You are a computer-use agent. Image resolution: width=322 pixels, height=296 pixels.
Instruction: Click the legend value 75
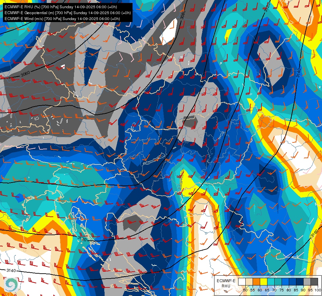(282, 290)
